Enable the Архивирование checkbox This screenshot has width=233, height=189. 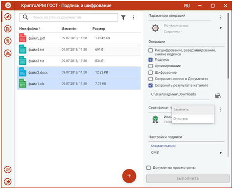pyautogui.click(x=151, y=66)
